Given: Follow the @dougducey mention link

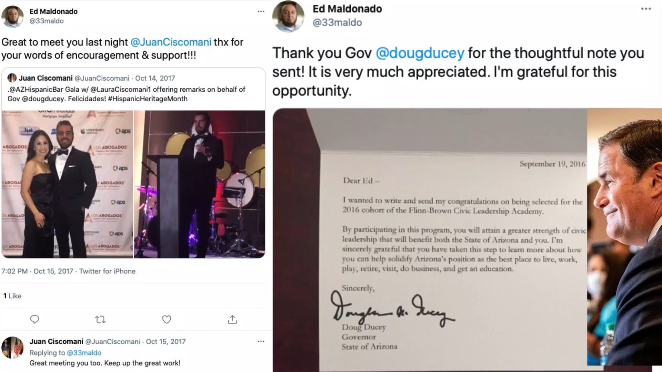Looking at the screenshot, I should point(420,53).
